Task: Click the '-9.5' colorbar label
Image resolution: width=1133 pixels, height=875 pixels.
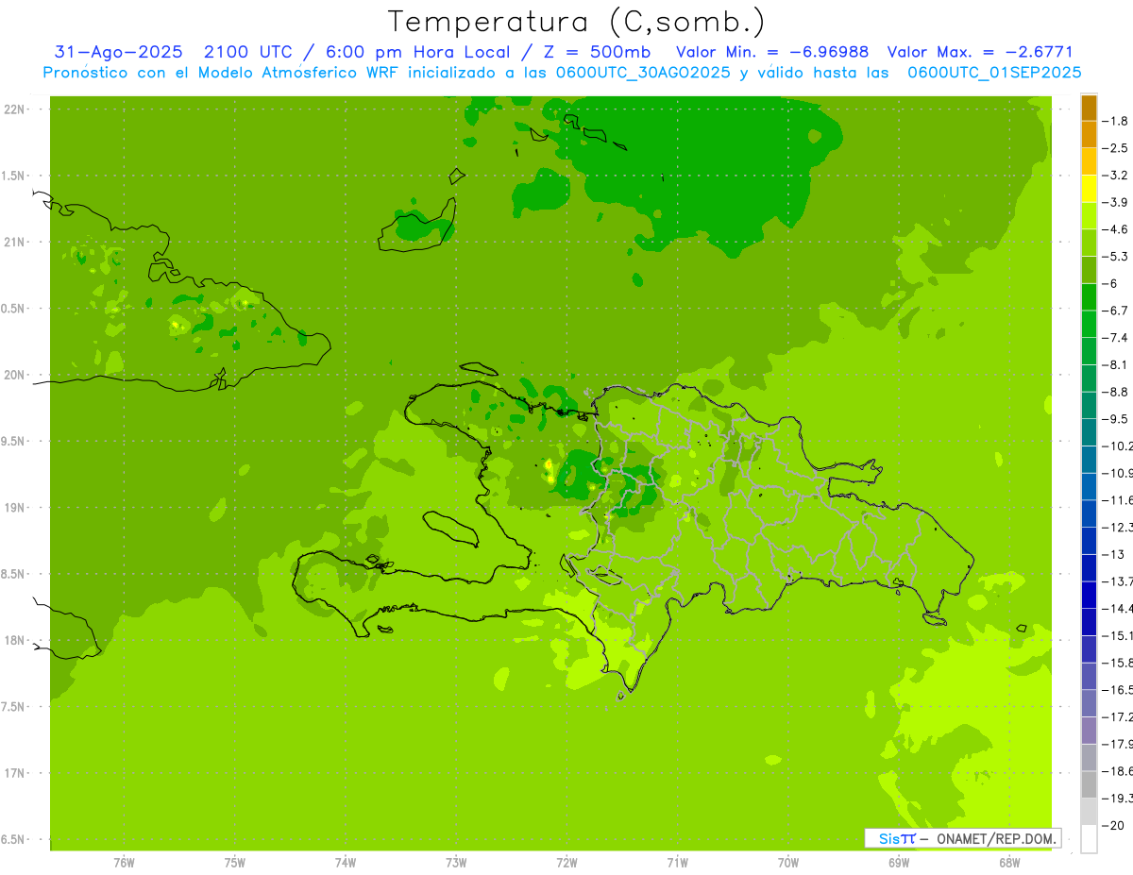Action: click(1115, 419)
